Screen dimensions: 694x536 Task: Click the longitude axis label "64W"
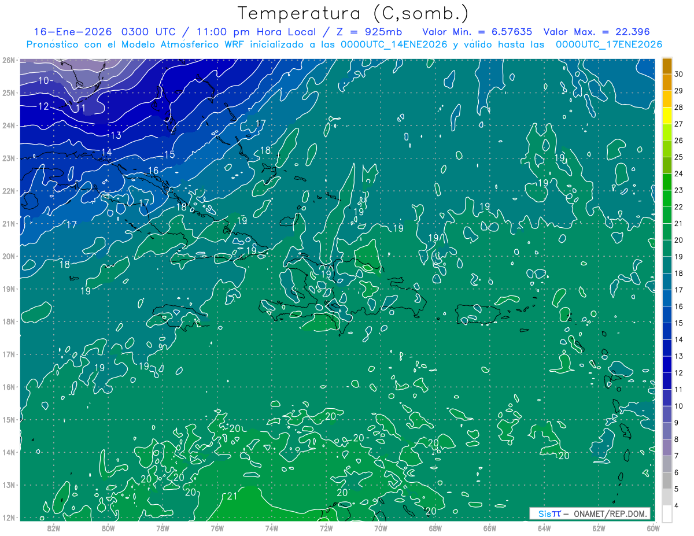tap(544, 528)
